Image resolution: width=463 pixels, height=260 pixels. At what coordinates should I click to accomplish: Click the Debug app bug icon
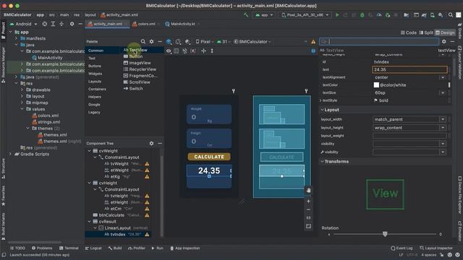click(362, 14)
